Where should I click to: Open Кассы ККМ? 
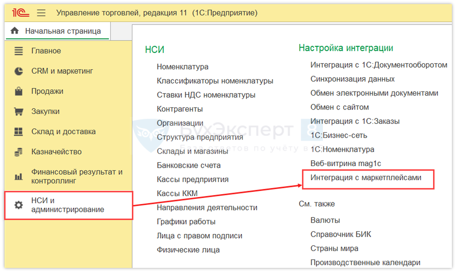177,193
